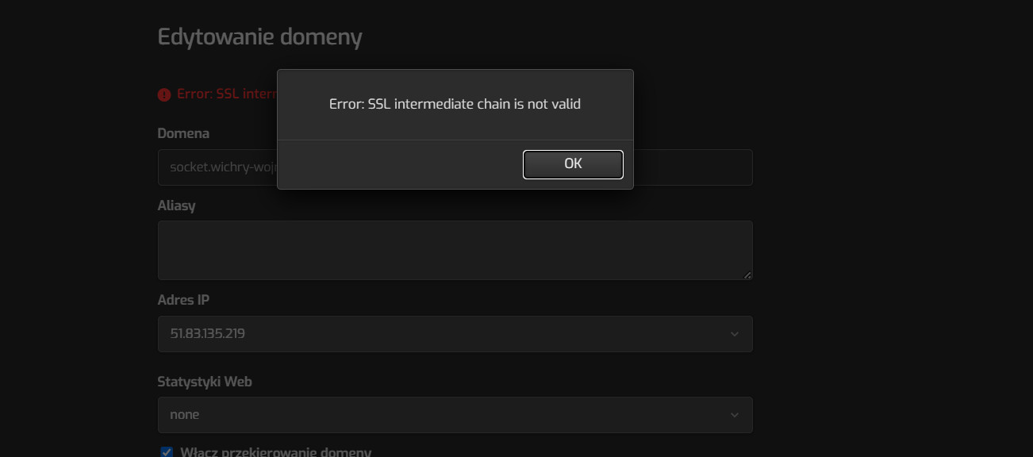This screenshot has width=1033, height=457.
Task: Click the Adres IP field label
Action: pyautogui.click(x=183, y=300)
